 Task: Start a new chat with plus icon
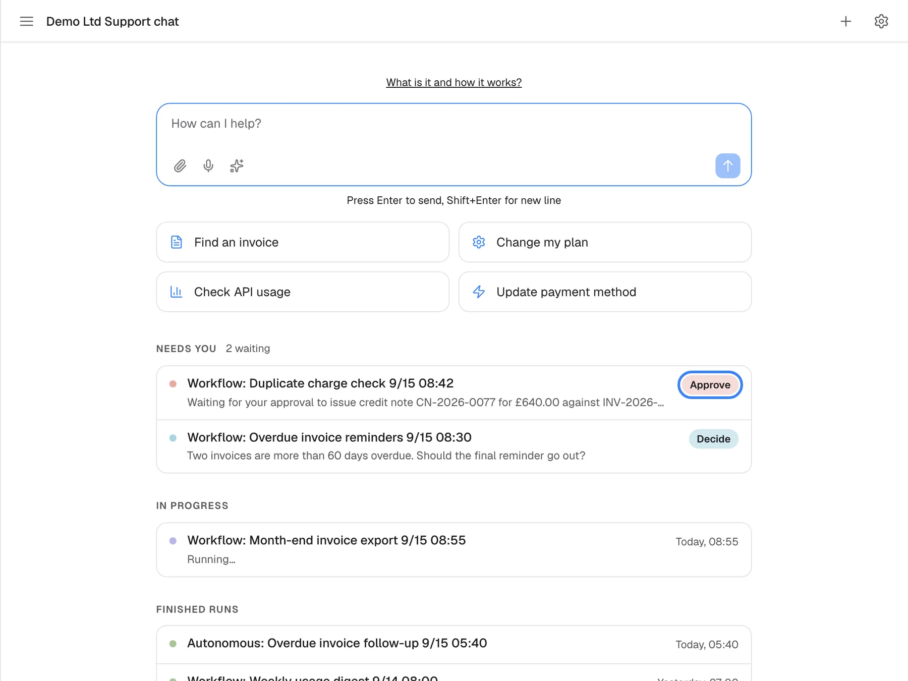[x=846, y=21]
